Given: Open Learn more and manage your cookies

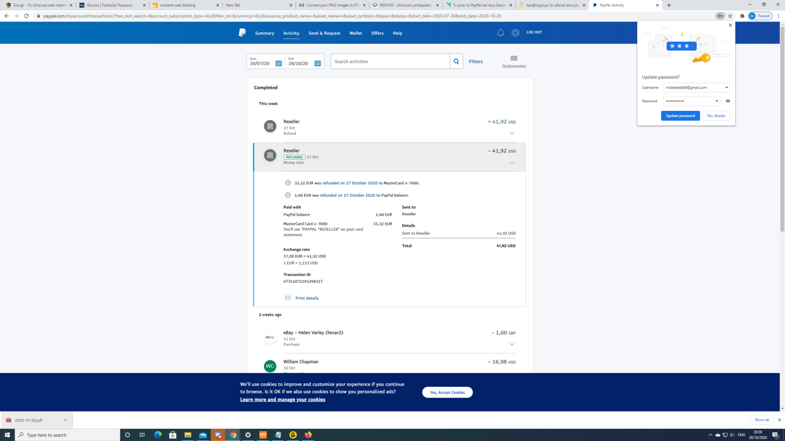Looking at the screenshot, I should click(283, 400).
